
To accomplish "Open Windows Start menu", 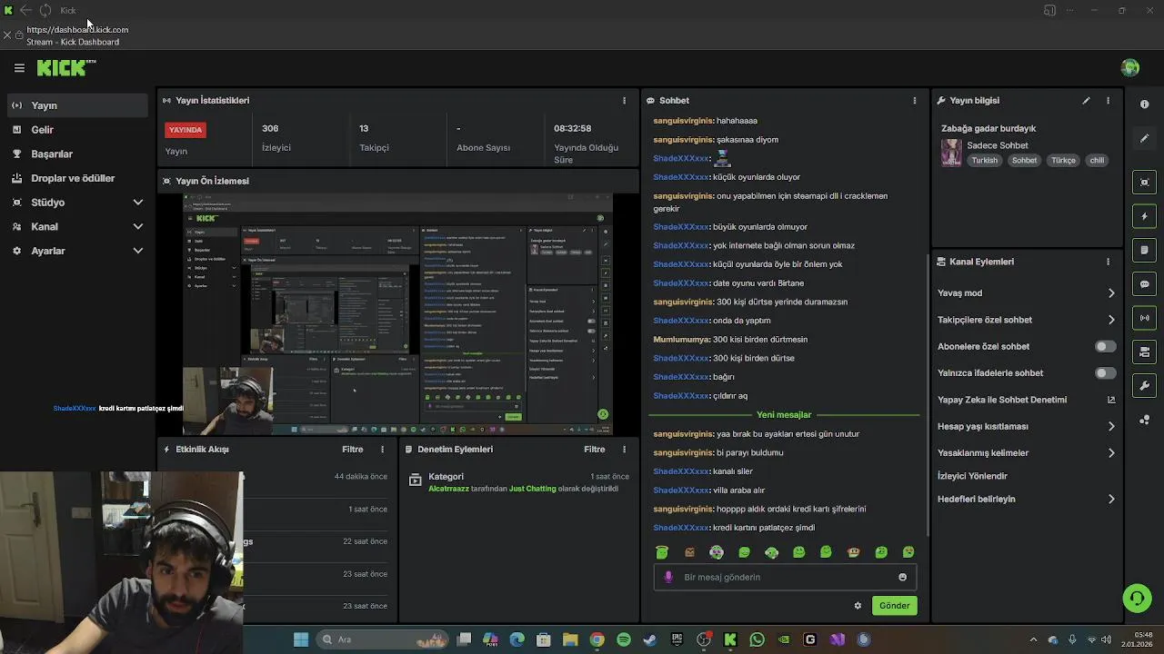I will tap(301, 639).
